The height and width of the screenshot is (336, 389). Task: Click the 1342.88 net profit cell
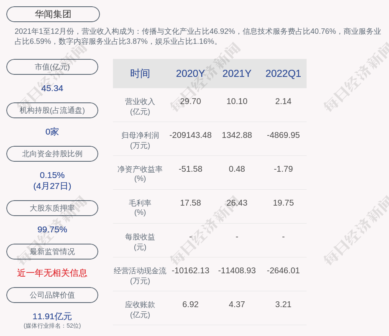click(x=237, y=135)
